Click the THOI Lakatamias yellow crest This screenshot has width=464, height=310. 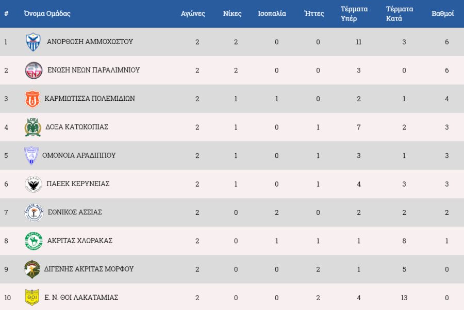(x=32, y=297)
